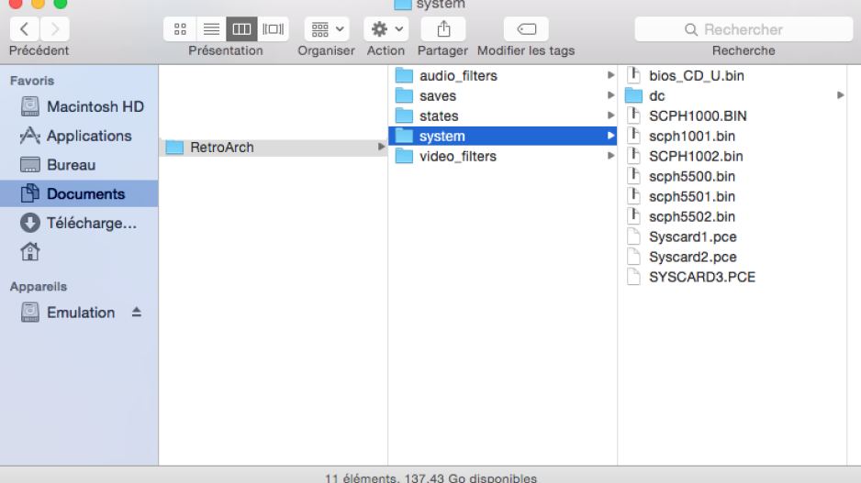Screen dimensions: 861x483
Task: Select file SCPH1002.bin
Action: [732, 156]
